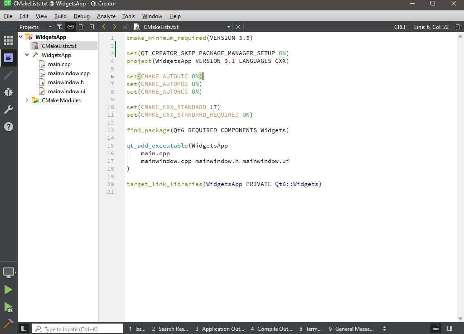Expand the CMake Modules tree node
Screen dimensions: 464x334
(x=27, y=100)
